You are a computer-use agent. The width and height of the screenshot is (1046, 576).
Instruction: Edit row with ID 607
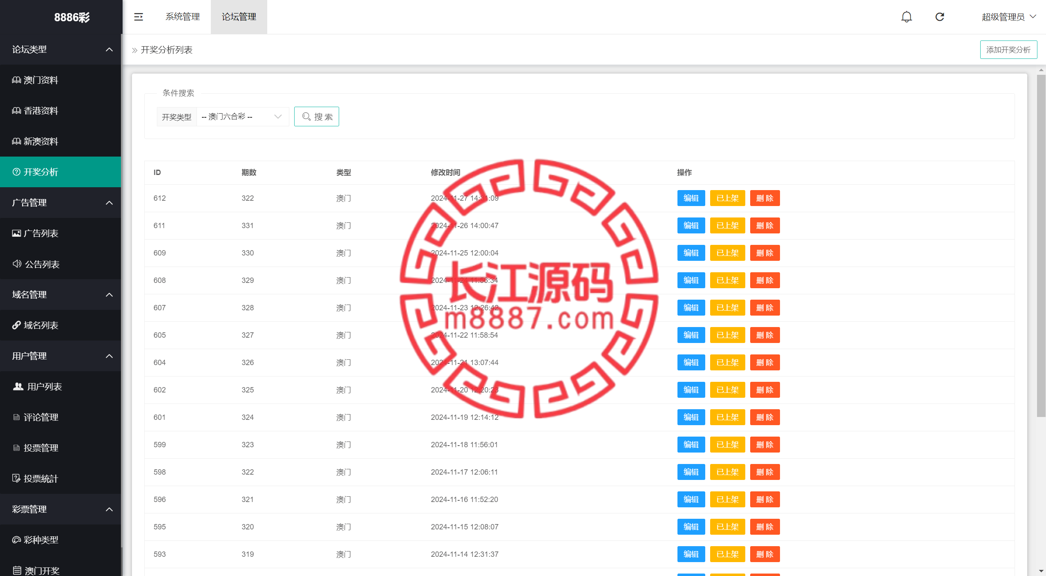pos(691,308)
